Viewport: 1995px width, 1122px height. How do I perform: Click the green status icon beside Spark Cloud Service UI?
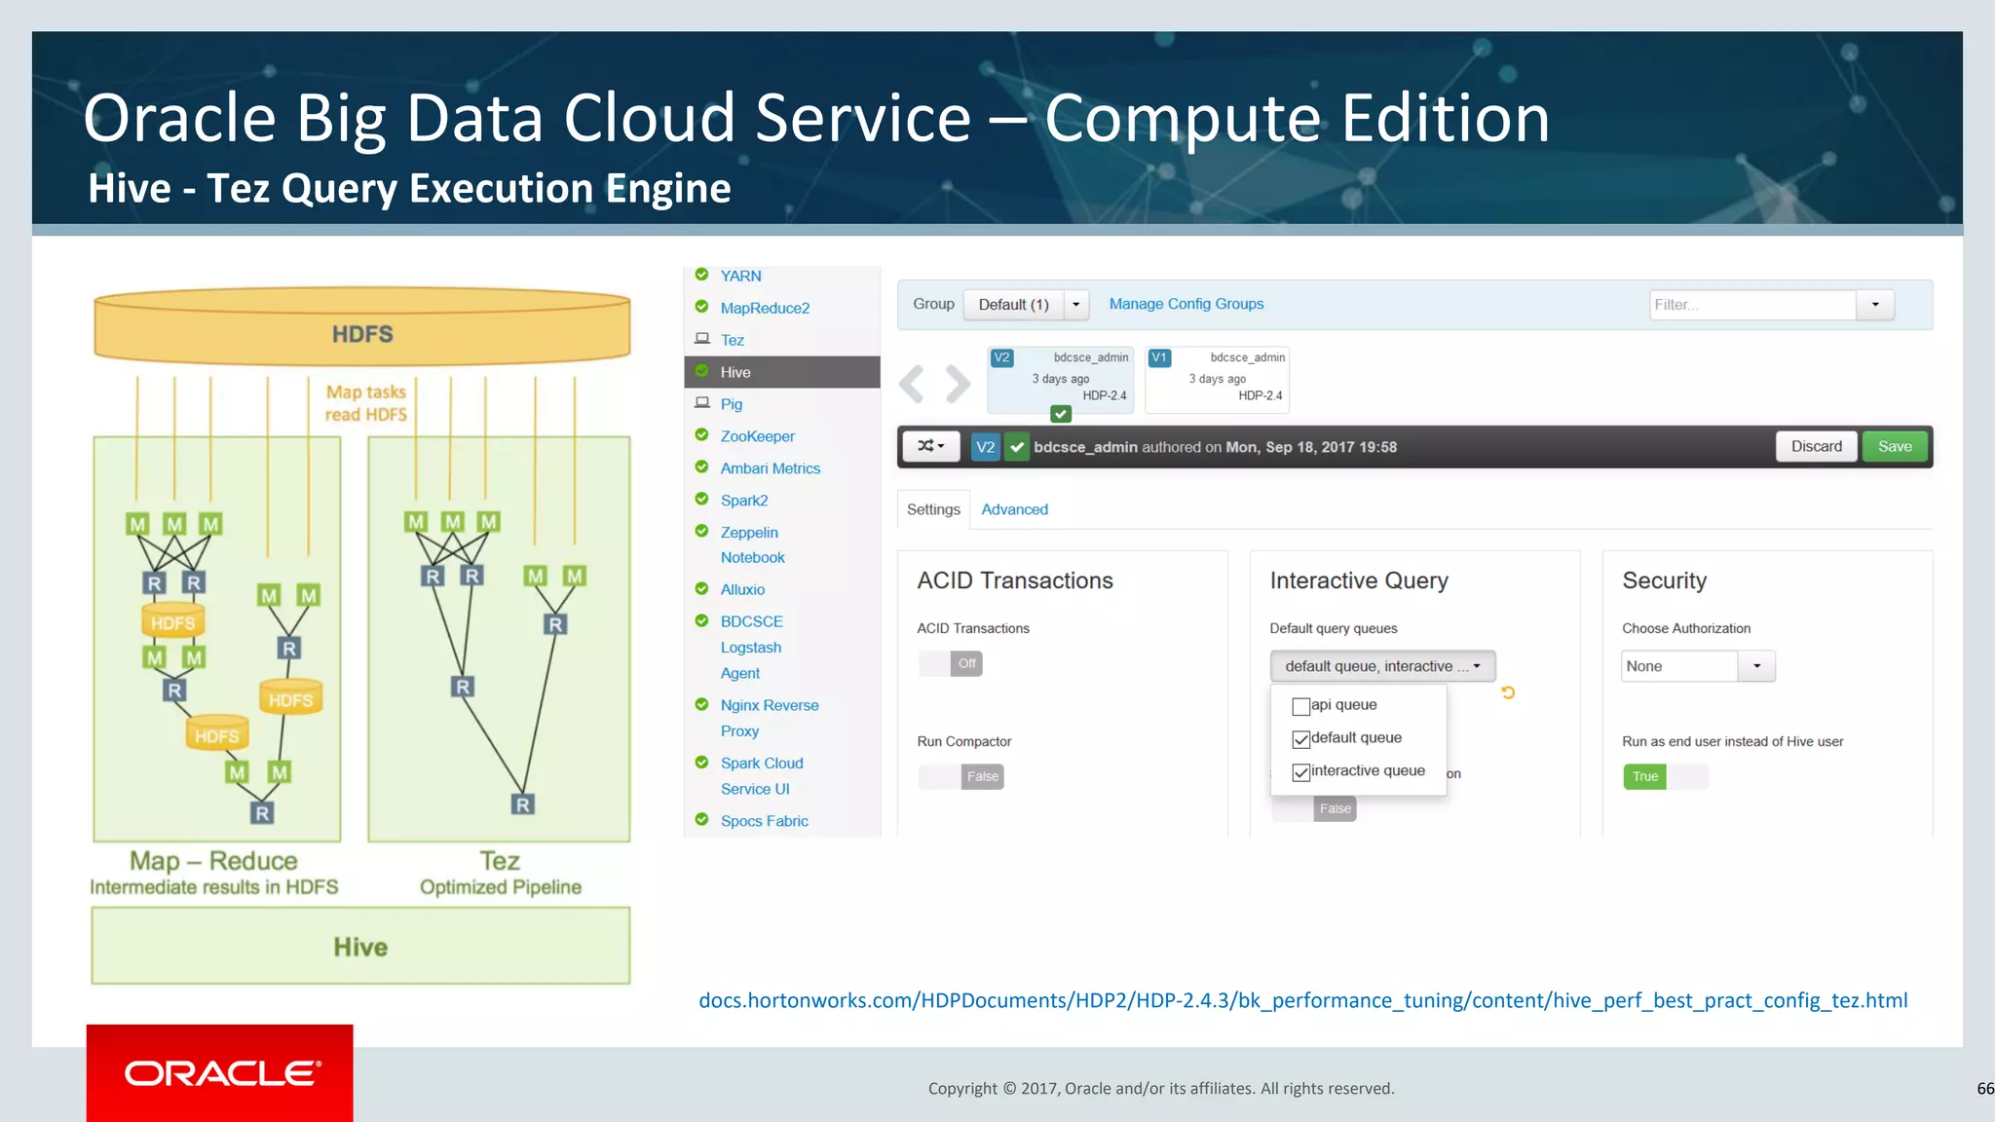[x=701, y=763]
